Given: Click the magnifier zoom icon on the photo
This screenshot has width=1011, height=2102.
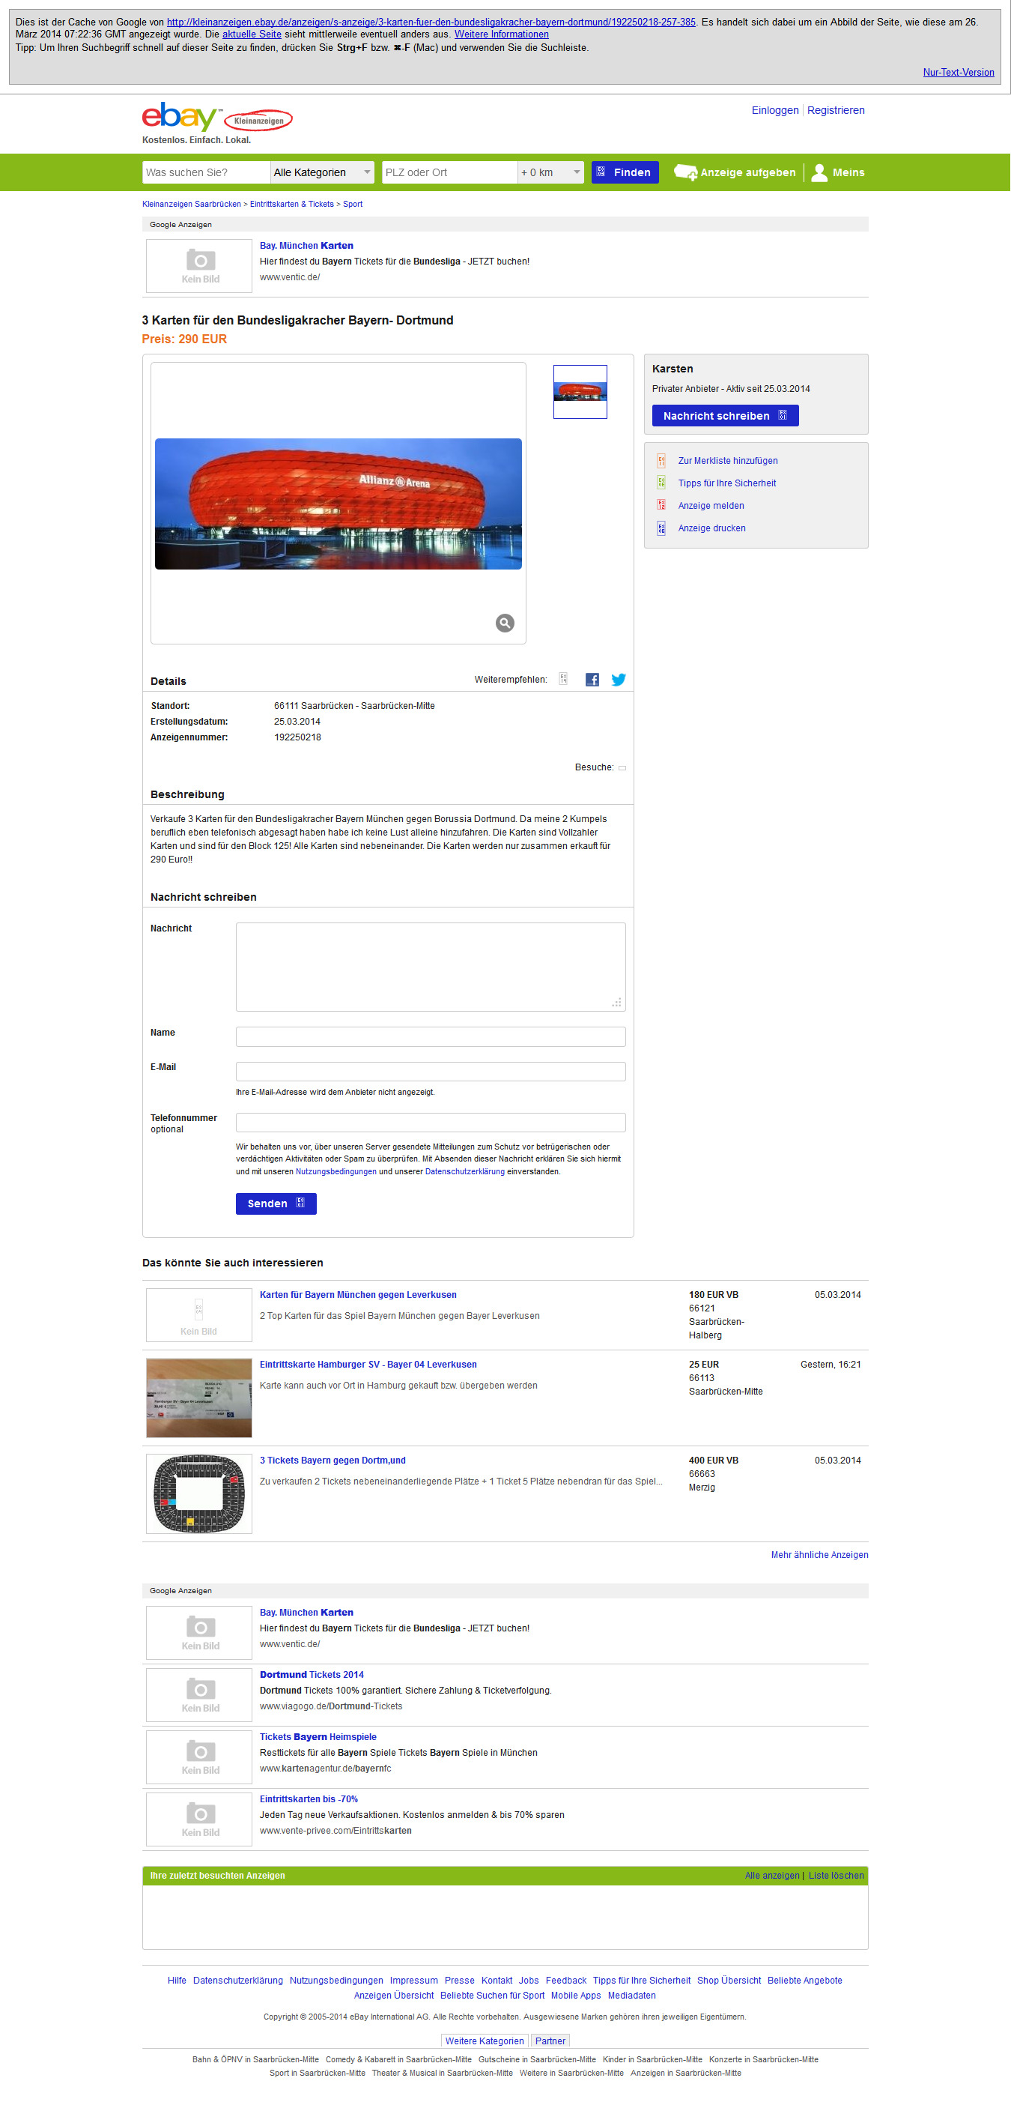Looking at the screenshot, I should pyautogui.click(x=505, y=623).
